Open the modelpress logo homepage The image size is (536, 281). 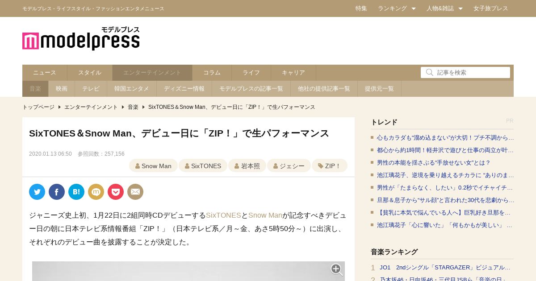coord(81,38)
